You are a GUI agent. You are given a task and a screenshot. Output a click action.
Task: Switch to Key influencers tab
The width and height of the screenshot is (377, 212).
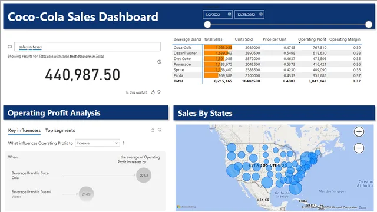click(24, 130)
